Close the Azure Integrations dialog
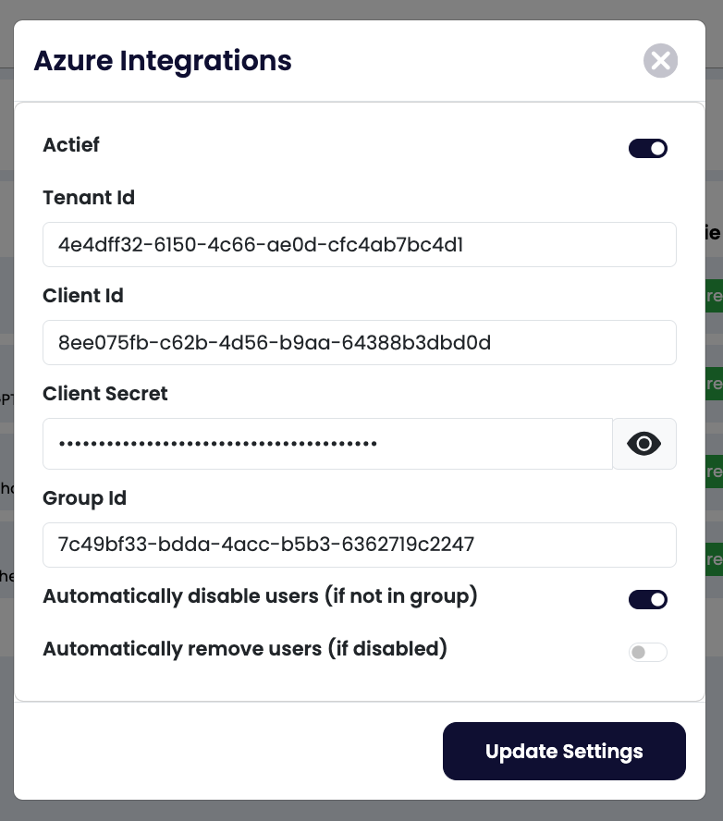This screenshot has width=723, height=821. tap(660, 61)
